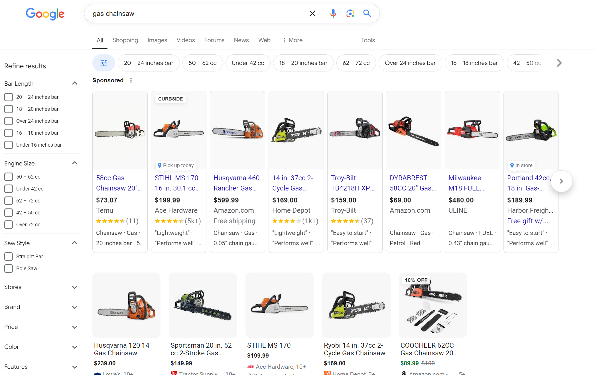This screenshot has height=375, width=597.
Task: Open Google Lens image search icon
Action: click(x=350, y=13)
